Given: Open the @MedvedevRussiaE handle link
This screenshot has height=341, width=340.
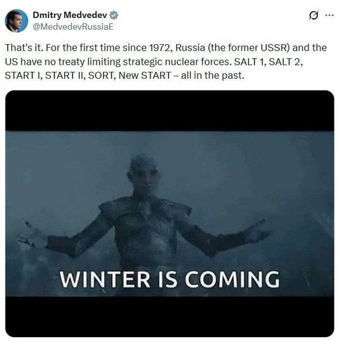Looking at the screenshot, I should coord(73,27).
